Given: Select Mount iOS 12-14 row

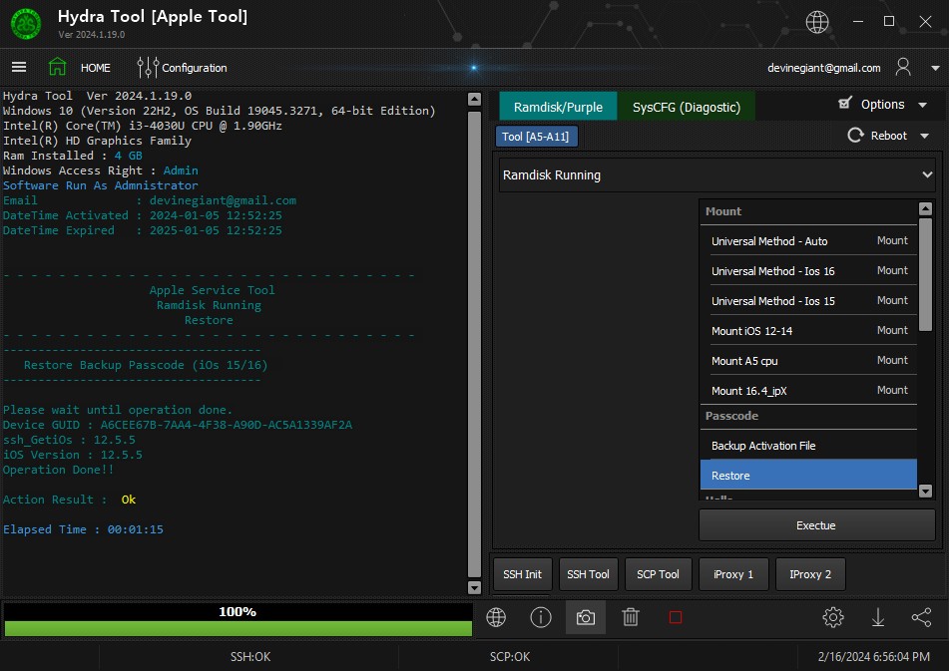Looking at the screenshot, I should click(x=808, y=331).
